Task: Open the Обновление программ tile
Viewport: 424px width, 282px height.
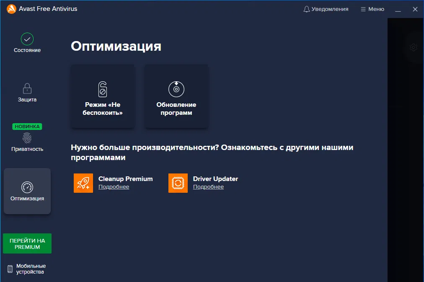Action: point(176,96)
